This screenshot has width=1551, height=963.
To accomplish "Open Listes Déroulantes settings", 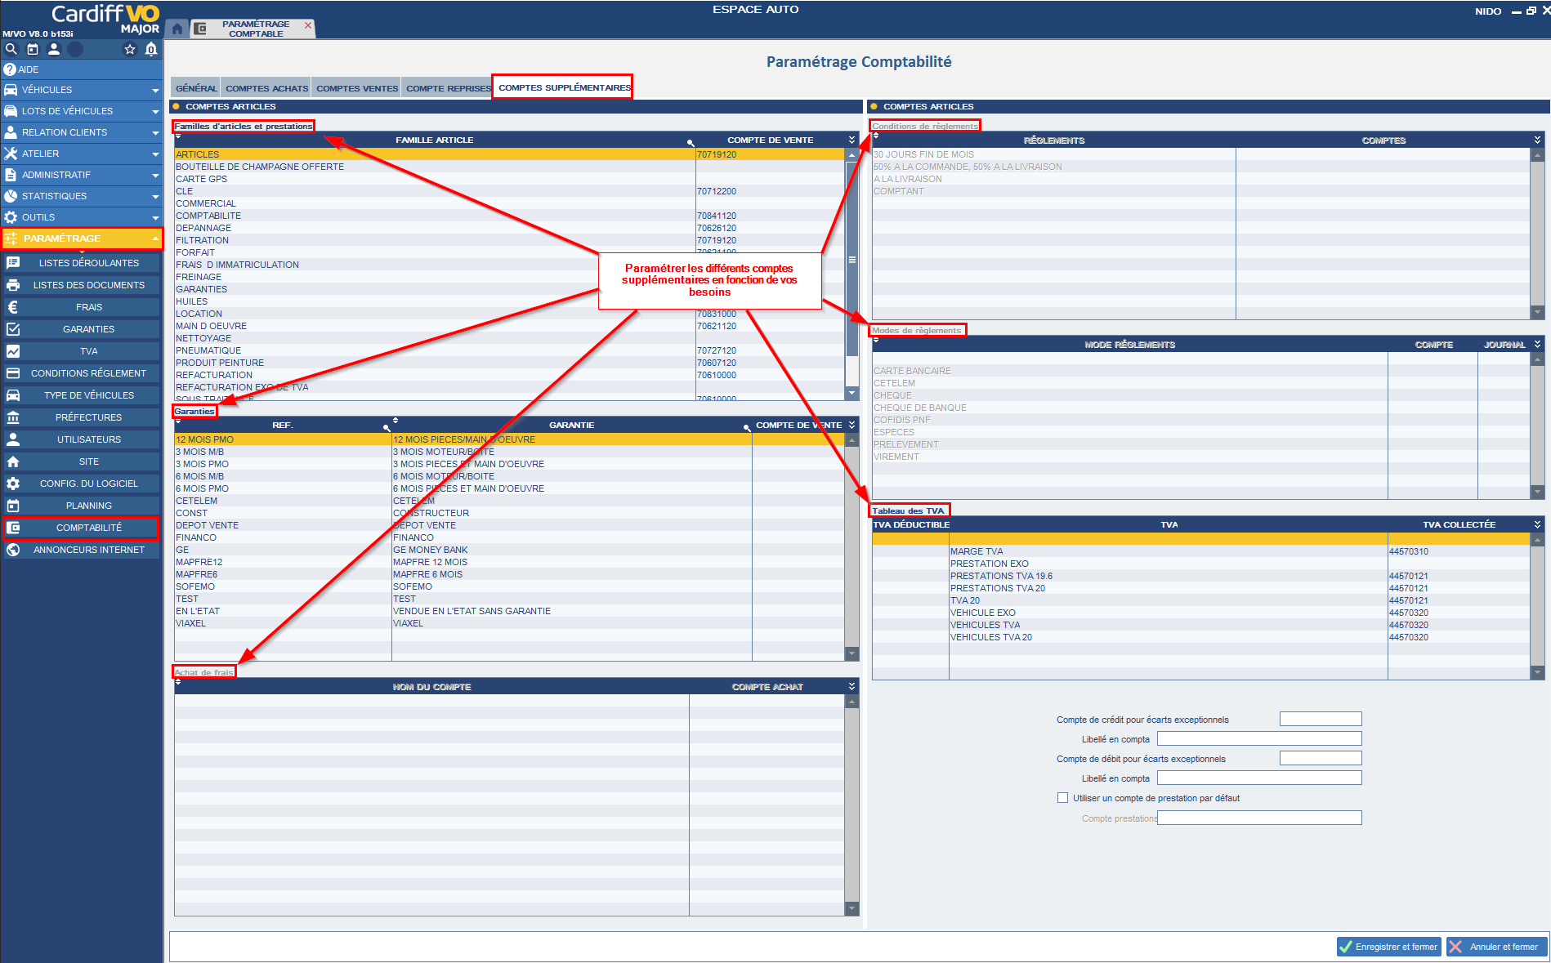I will click(x=81, y=263).
